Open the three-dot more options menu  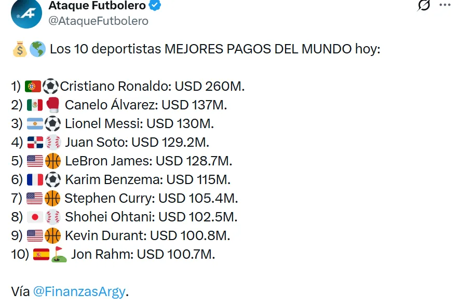[445, 5]
